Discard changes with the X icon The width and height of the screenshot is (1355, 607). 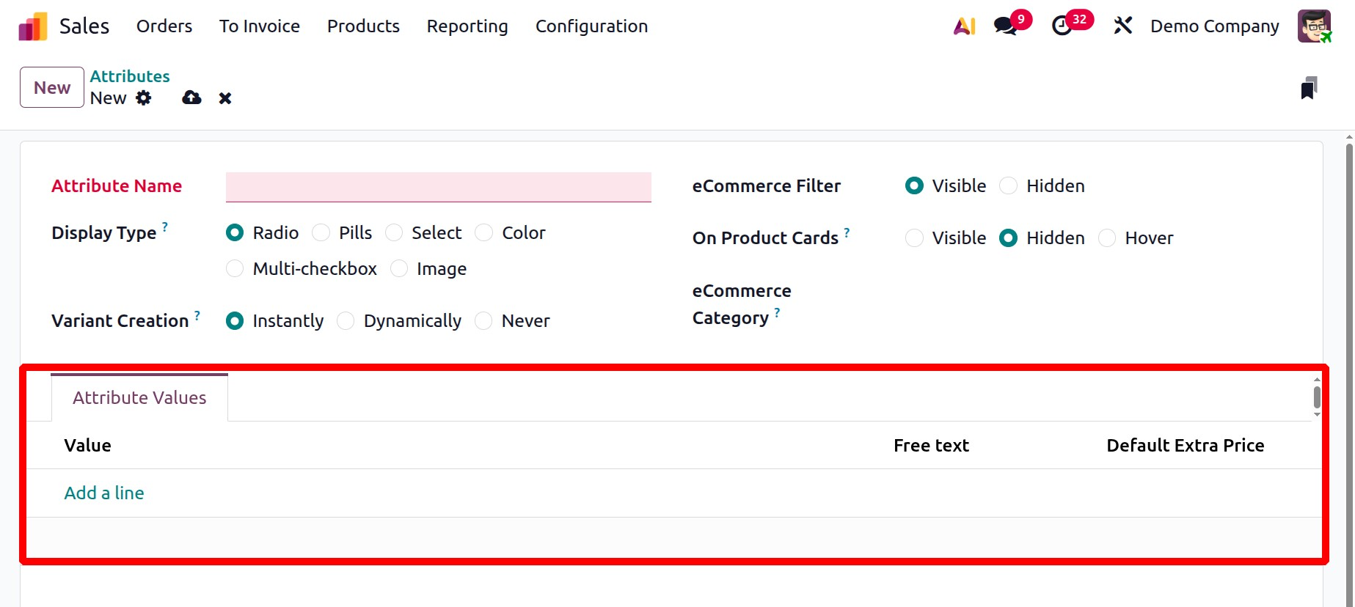225,98
